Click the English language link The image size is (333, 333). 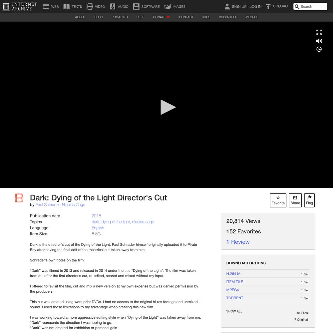[x=98, y=228]
